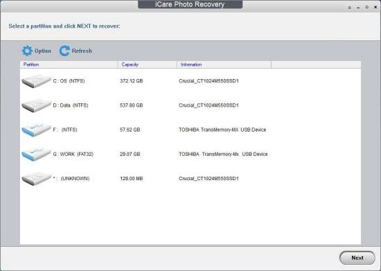Maximize the iCare Photo Recovery window
381x271 pixels.
[367, 8]
